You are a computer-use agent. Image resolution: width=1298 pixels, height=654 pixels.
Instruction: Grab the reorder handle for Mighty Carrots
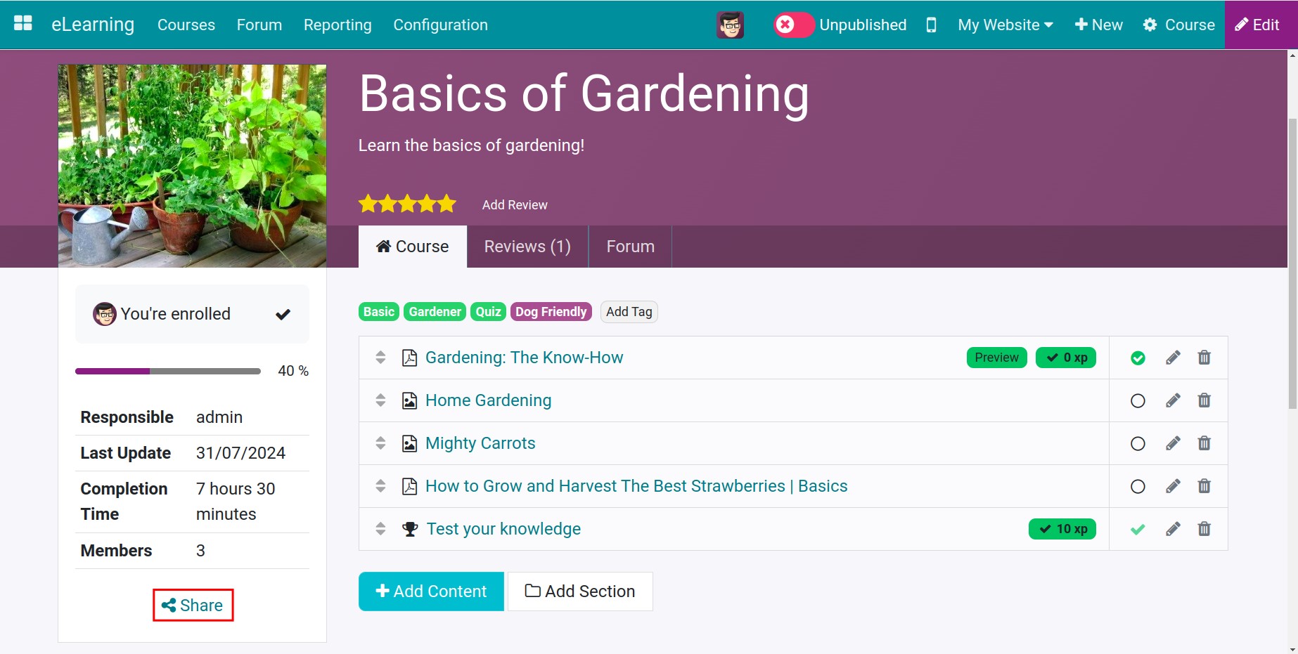(380, 443)
